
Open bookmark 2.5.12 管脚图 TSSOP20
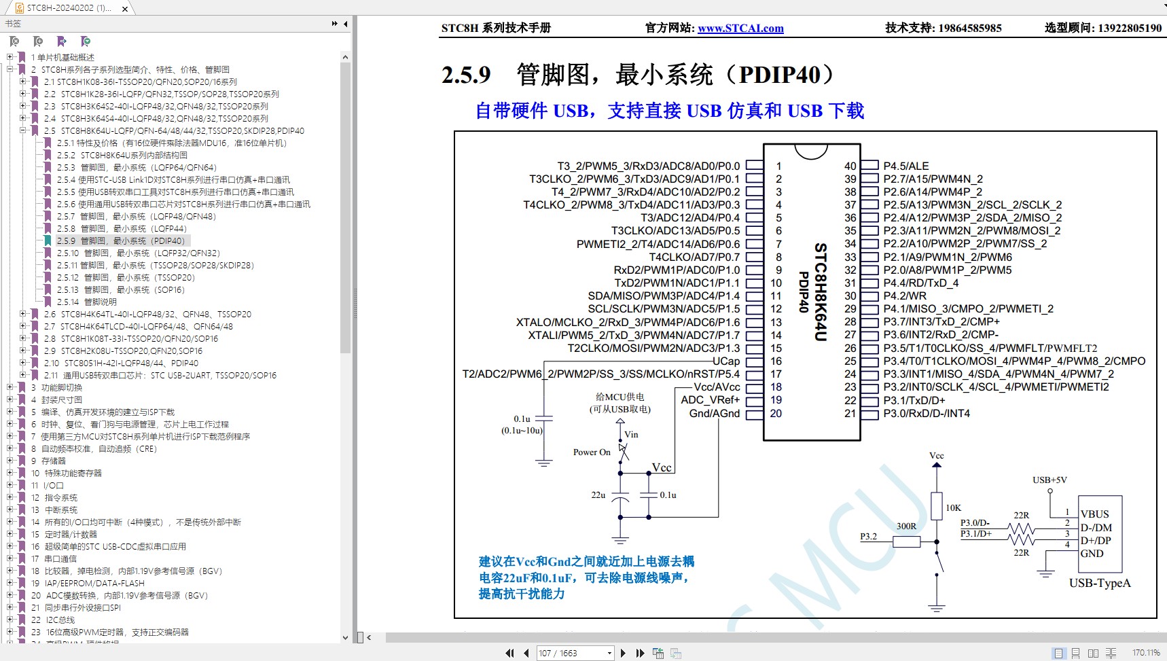[126, 277]
